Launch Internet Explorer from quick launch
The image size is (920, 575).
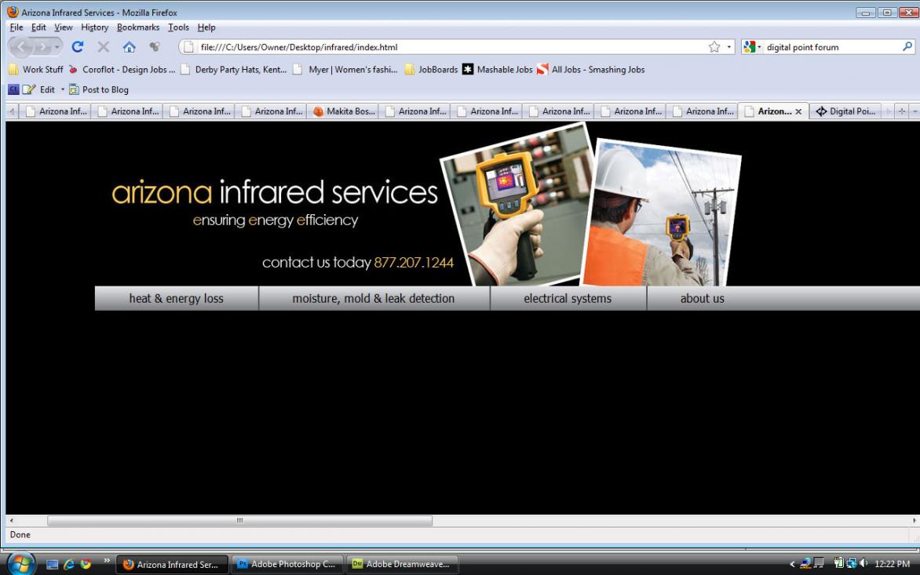[x=68, y=564]
